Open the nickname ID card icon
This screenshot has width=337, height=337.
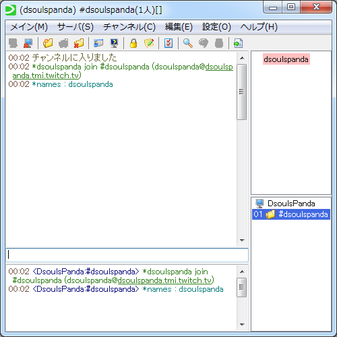[x=98, y=43]
